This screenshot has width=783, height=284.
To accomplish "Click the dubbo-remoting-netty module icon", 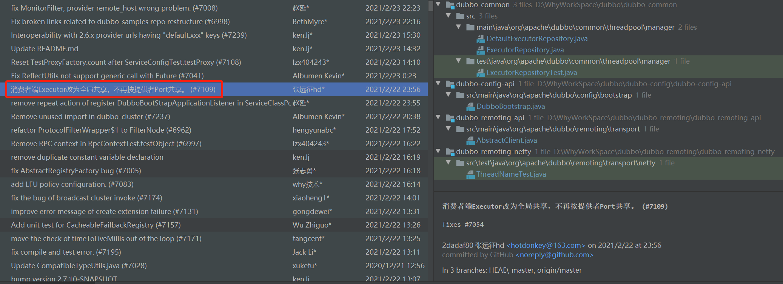I will (450, 152).
